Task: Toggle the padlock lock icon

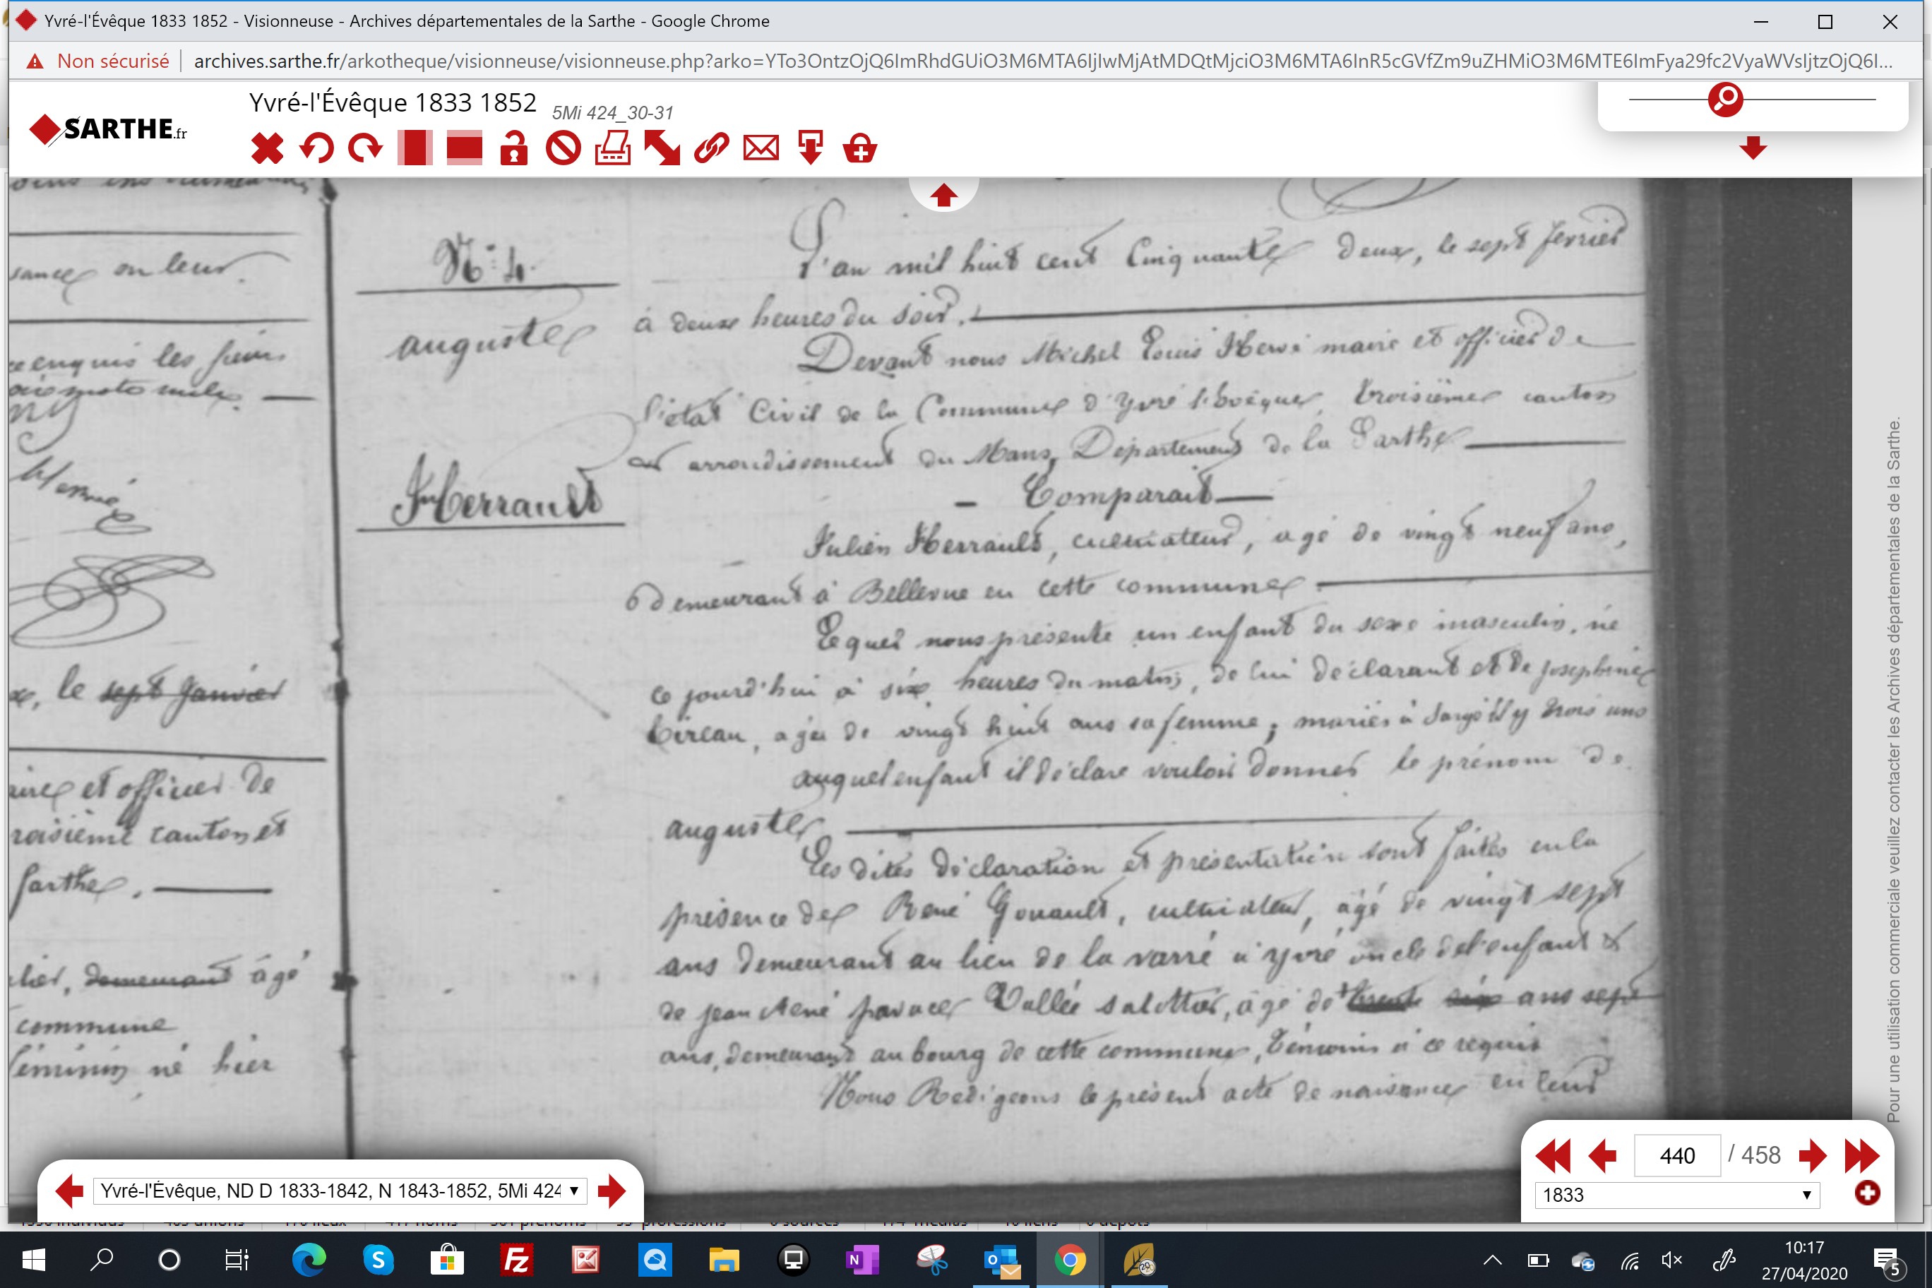Action: pyautogui.click(x=514, y=149)
